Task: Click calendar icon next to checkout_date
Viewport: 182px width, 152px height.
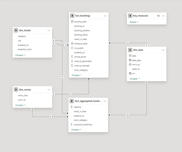Action: 72,44
